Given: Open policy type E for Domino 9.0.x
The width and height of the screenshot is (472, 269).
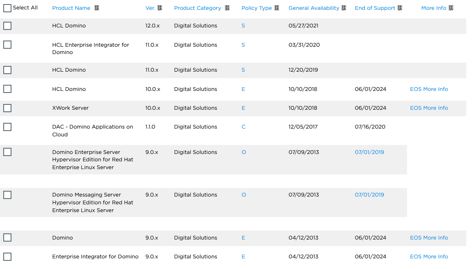Looking at the screenshot, I should 243,237.
